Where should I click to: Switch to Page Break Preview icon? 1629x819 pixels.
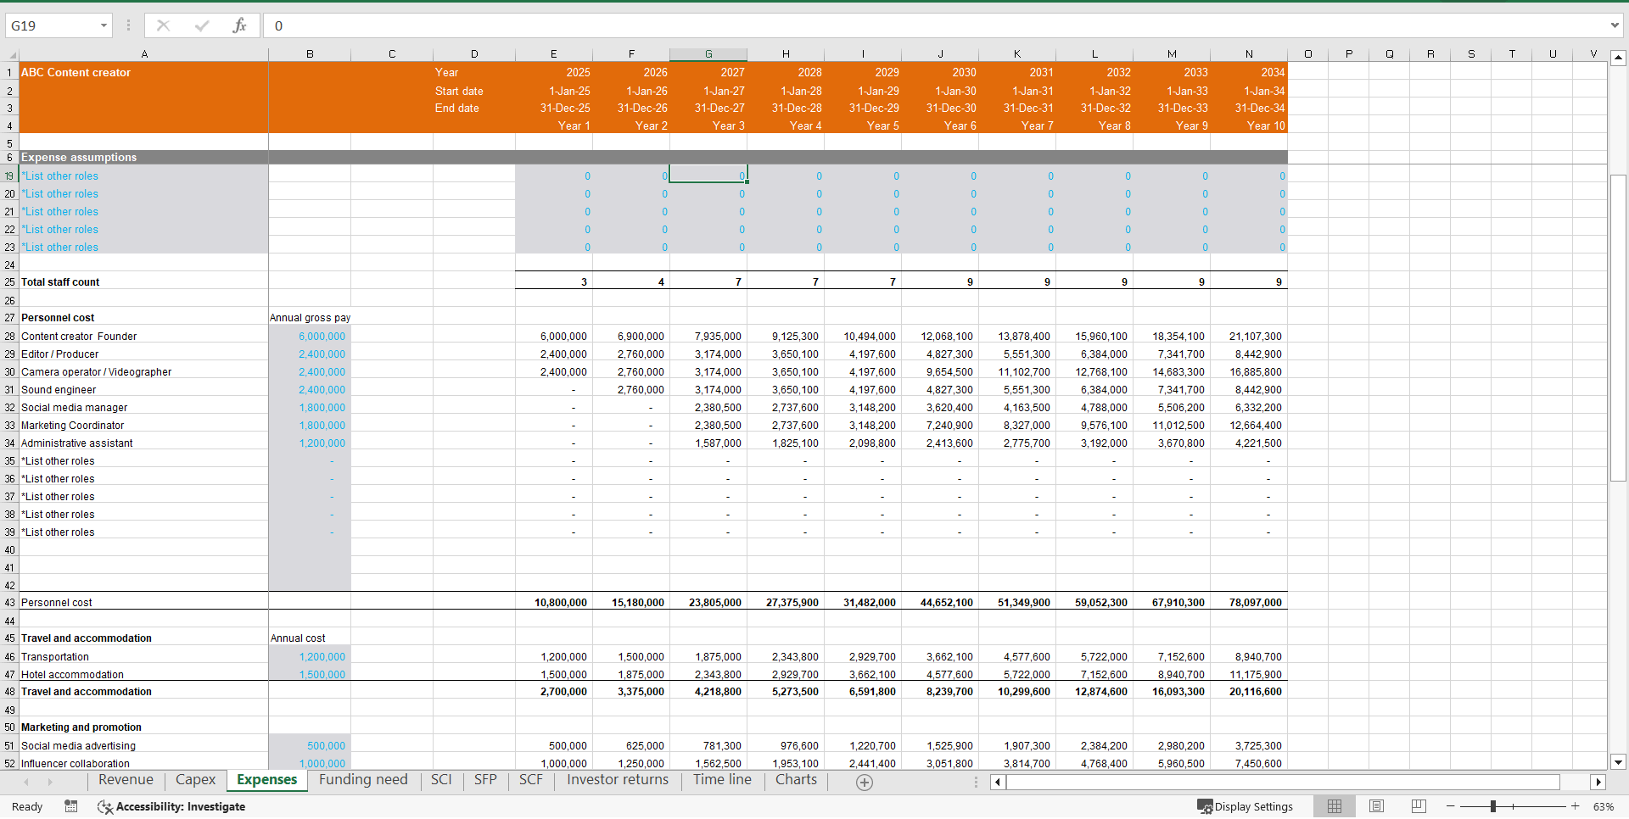pos(1419,806)
